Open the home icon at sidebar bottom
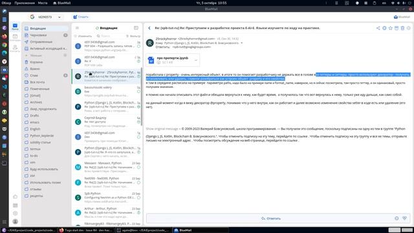 pyautogui.click(x=16, y=197)
